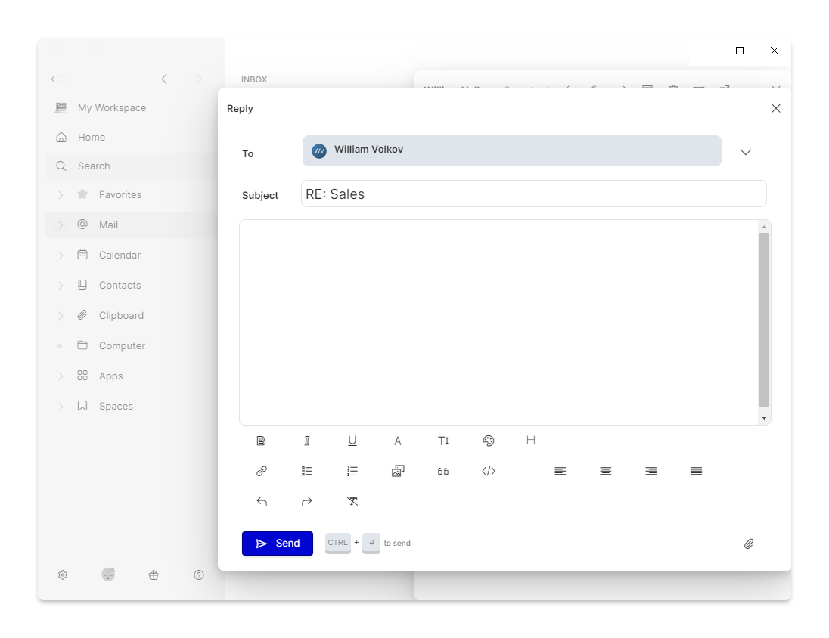
Task: Open the text color palette
Action: (x=489, y=441)
